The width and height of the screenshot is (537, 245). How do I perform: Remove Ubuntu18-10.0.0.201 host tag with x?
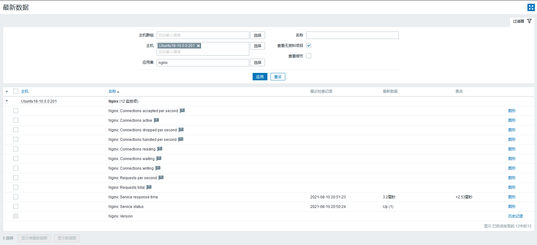pos(198,46)
